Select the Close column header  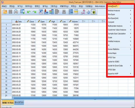point(30,21)
